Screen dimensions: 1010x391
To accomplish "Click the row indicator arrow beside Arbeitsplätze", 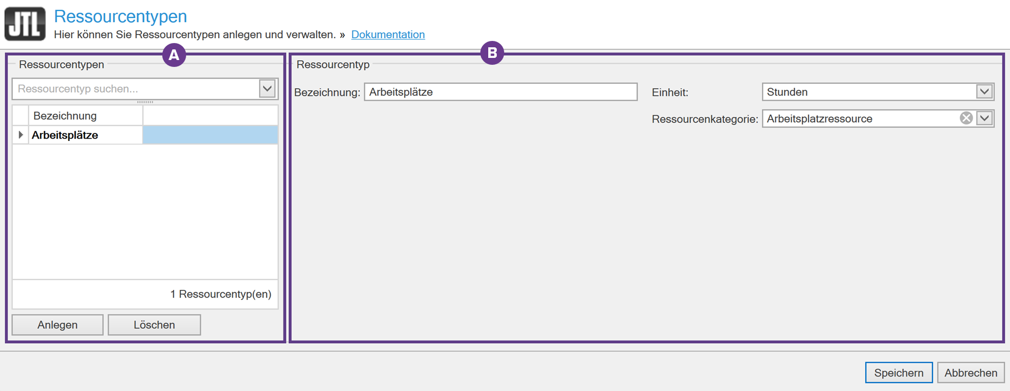I will (x=21, y=135).
